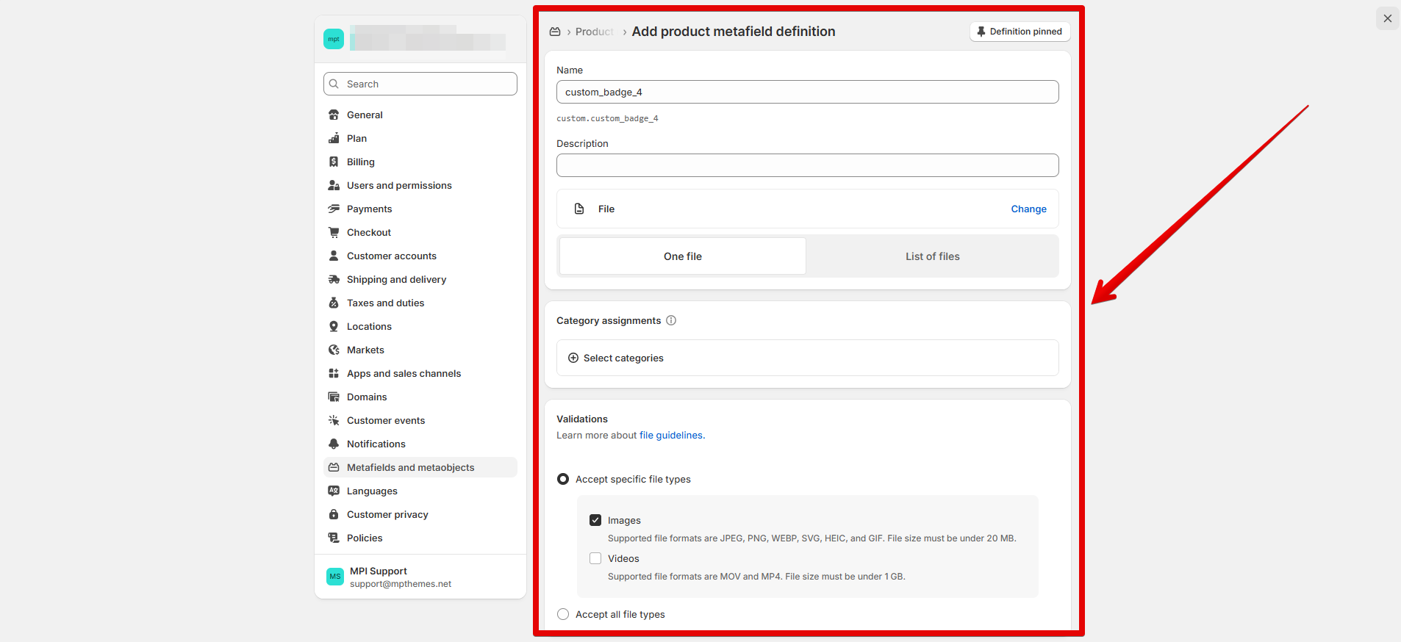Choose the One file option
This screenshot has width=1401, height=642.
click(x=683, y=256)
